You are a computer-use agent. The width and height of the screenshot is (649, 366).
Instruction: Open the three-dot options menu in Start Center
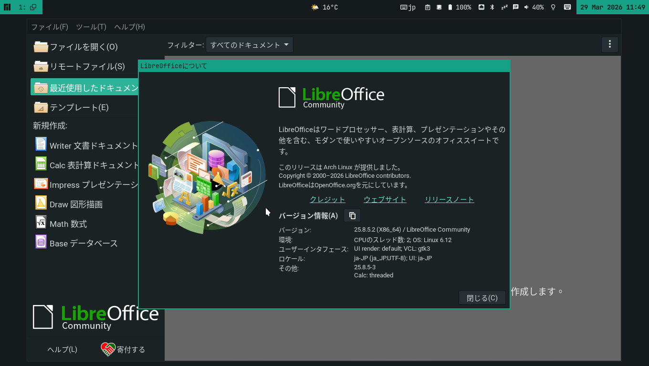(x=610, y=44)
